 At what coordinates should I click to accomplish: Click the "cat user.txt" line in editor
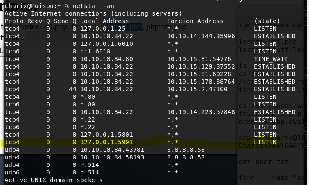[258, 161]
